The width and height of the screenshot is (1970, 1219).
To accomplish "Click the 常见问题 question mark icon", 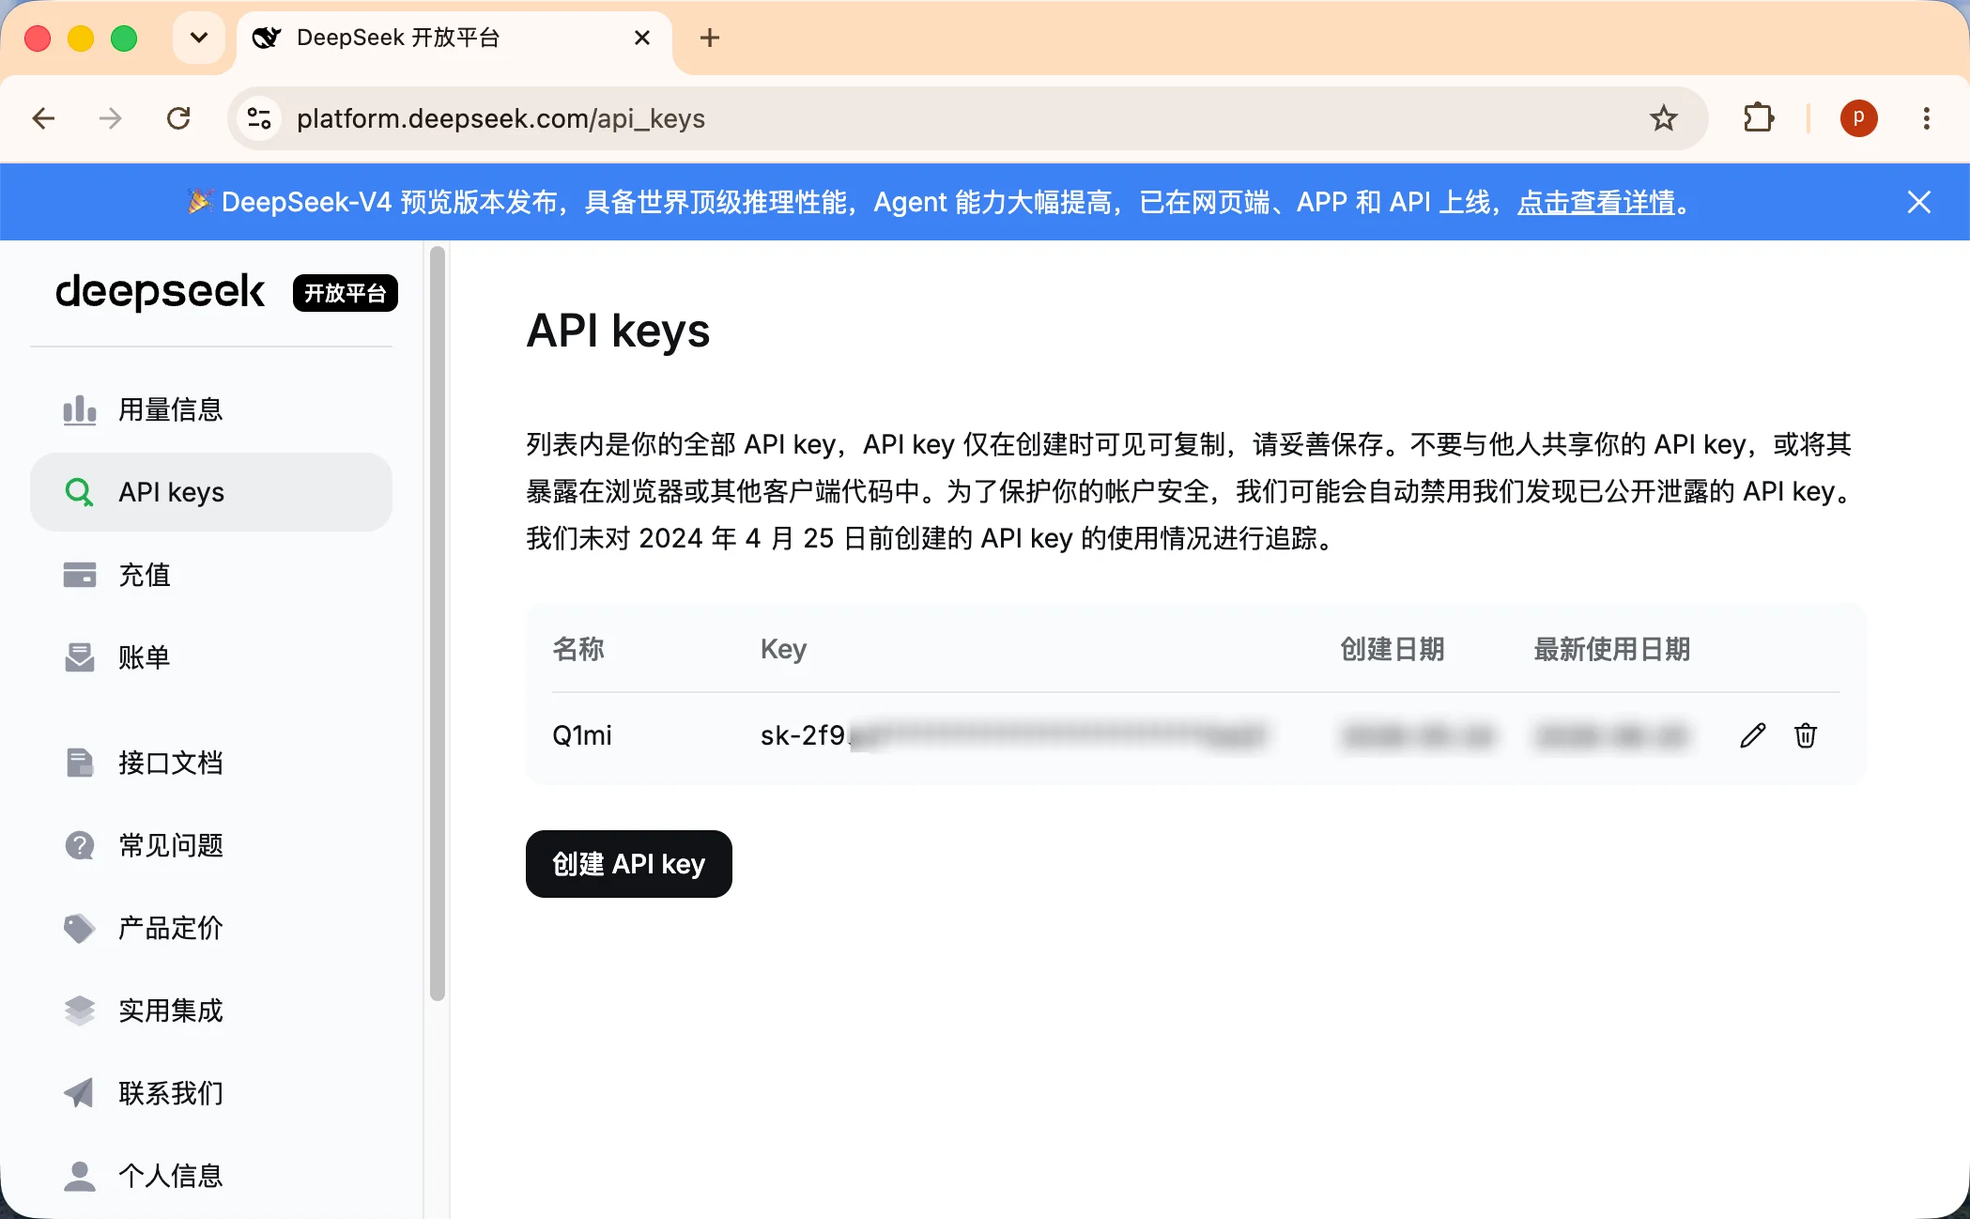I will coord(80,845).
